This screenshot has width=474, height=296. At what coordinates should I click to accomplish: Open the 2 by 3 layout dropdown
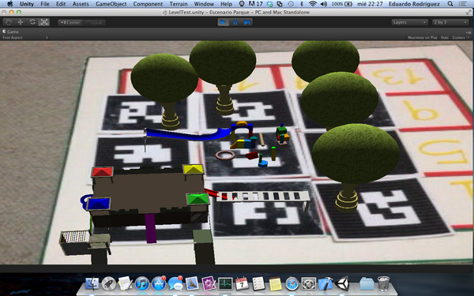450,22
